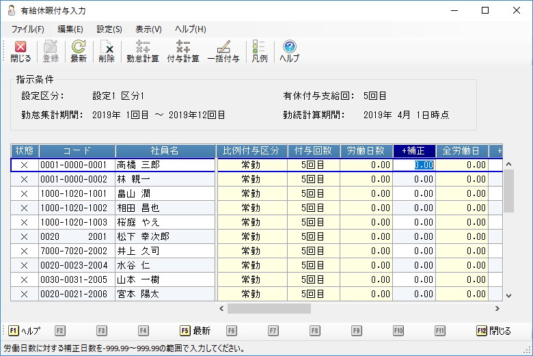This screenshot has width=533, height=356.
Task: Click the horizontal scrollbar right arrow
Action: (x=497, y=309)
